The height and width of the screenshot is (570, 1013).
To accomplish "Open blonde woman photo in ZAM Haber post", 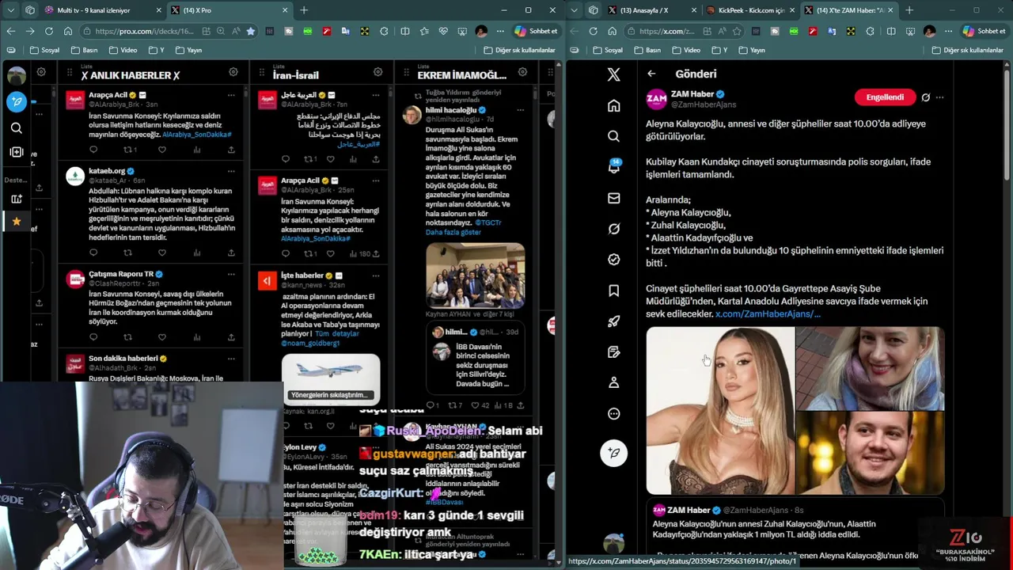I will (720, 410).
